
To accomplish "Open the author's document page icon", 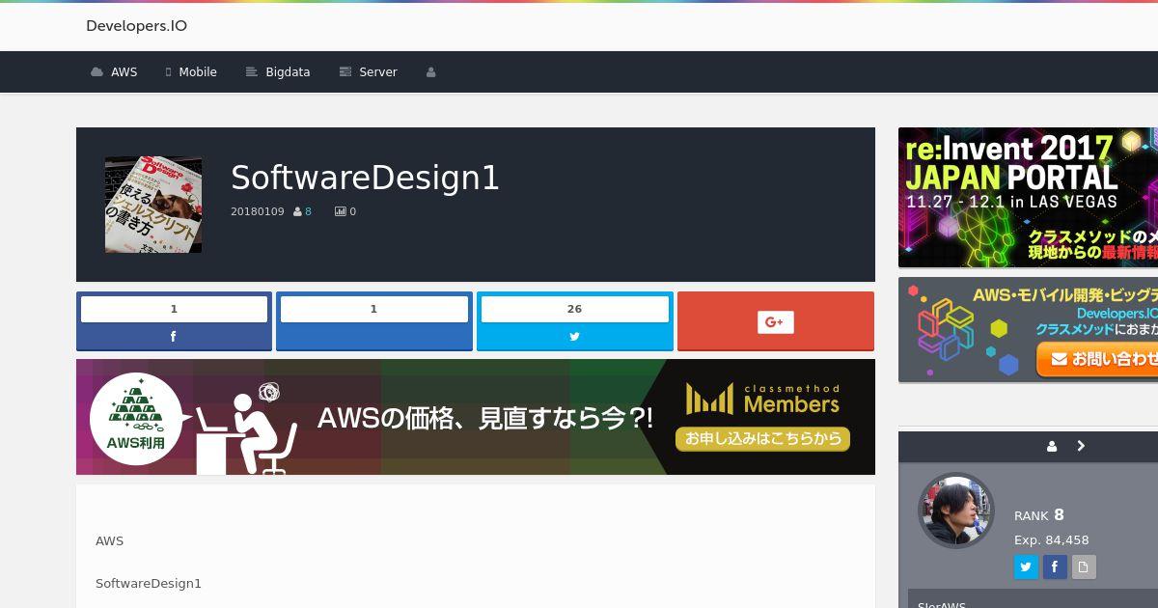I will click(x=1084, y=567).
